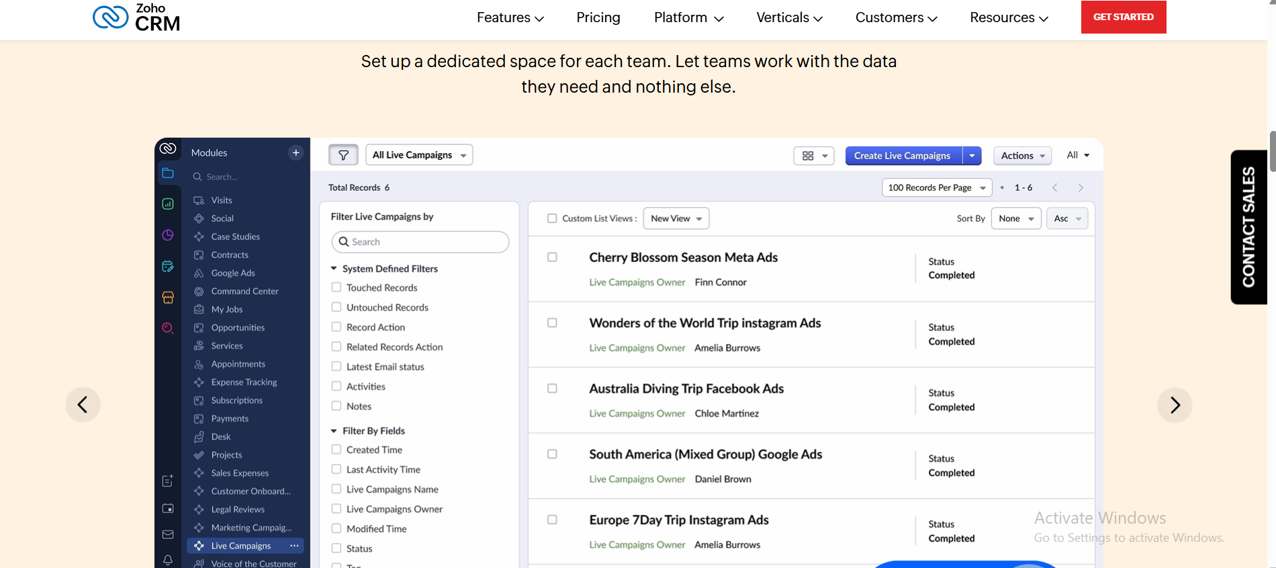Click the filter funnel icon
Image resolution: width=1276 pixels, height=568 pixels.
343,155
